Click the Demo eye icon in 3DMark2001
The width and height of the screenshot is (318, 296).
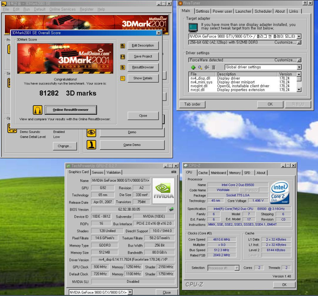point(91,133)
